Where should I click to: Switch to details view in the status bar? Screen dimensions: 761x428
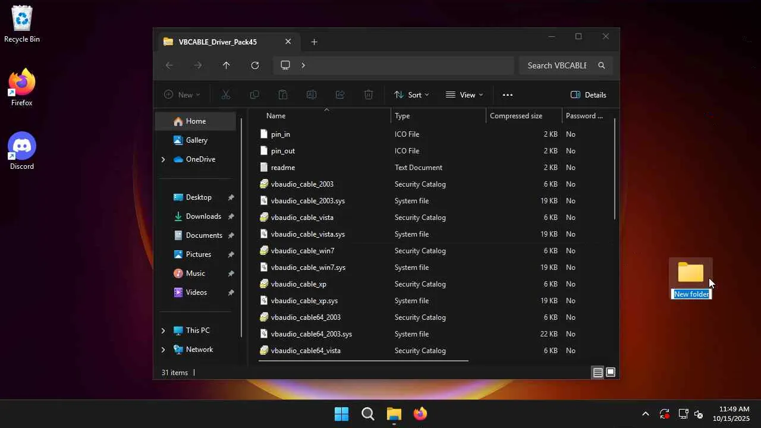click(x=598, y=373)
